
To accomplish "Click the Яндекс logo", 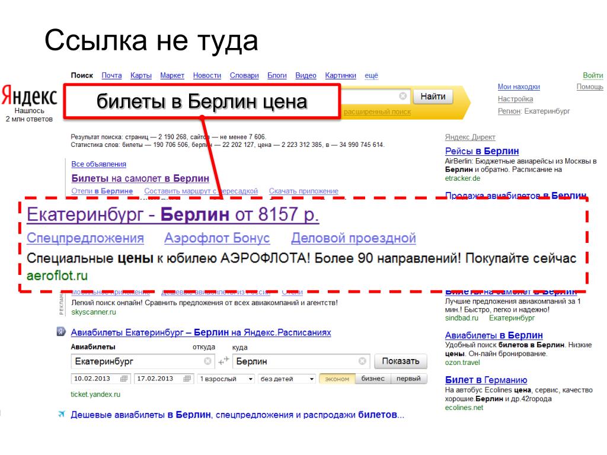I will (x=30, y=95).
